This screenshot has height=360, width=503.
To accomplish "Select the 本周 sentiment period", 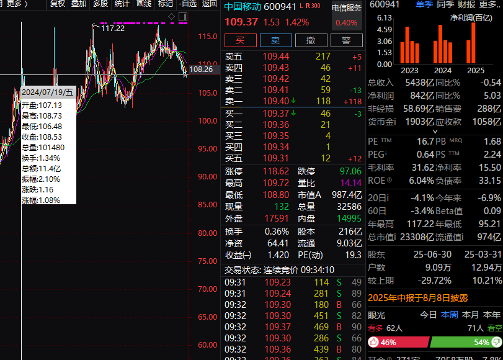I will [450, 315].
